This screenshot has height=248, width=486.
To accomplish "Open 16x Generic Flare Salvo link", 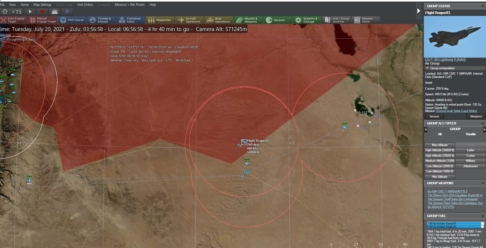I will (x=455, y=203).
